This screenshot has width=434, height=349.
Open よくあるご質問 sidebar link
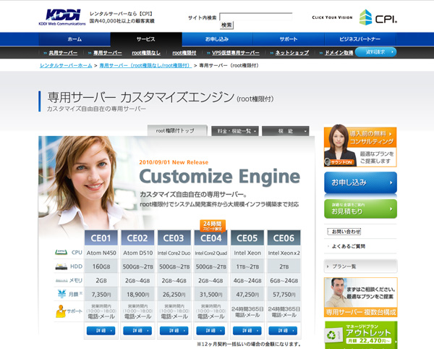point(348,246)
